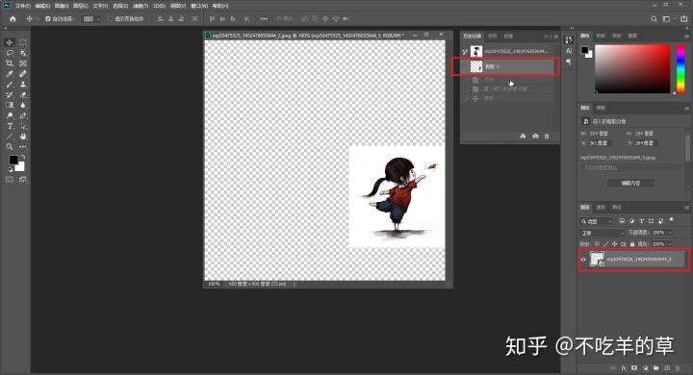Toggle lock position in Layers panel

click(x=614, y=244)
